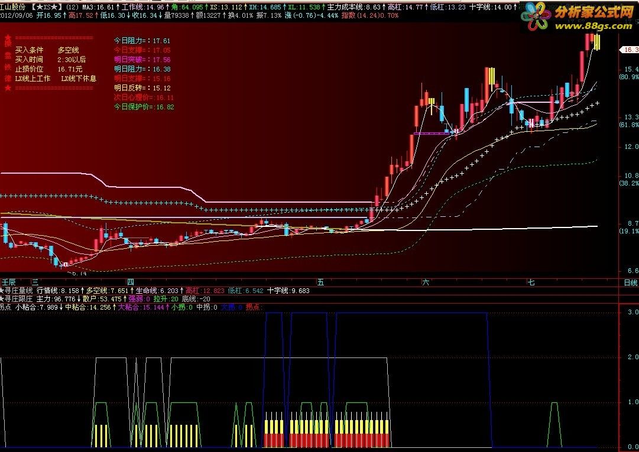
Task: Click the 38.2% retracement label
Action: [629, 184]
